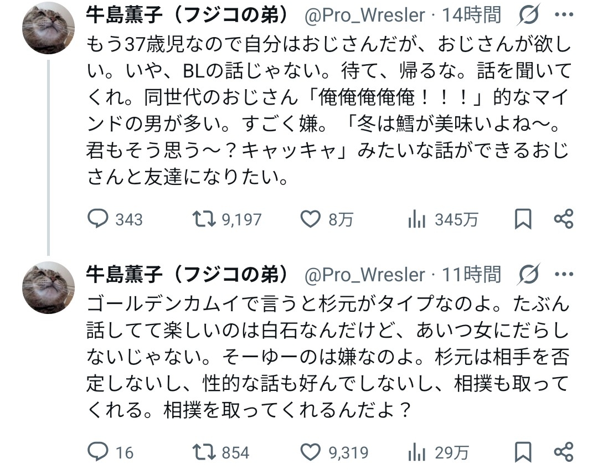This screenshot has height=474, width=598.
Task: Share the second tweet
Action: coord(564,452)
